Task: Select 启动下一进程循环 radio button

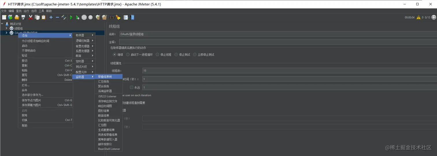Action: click(128, 54)
